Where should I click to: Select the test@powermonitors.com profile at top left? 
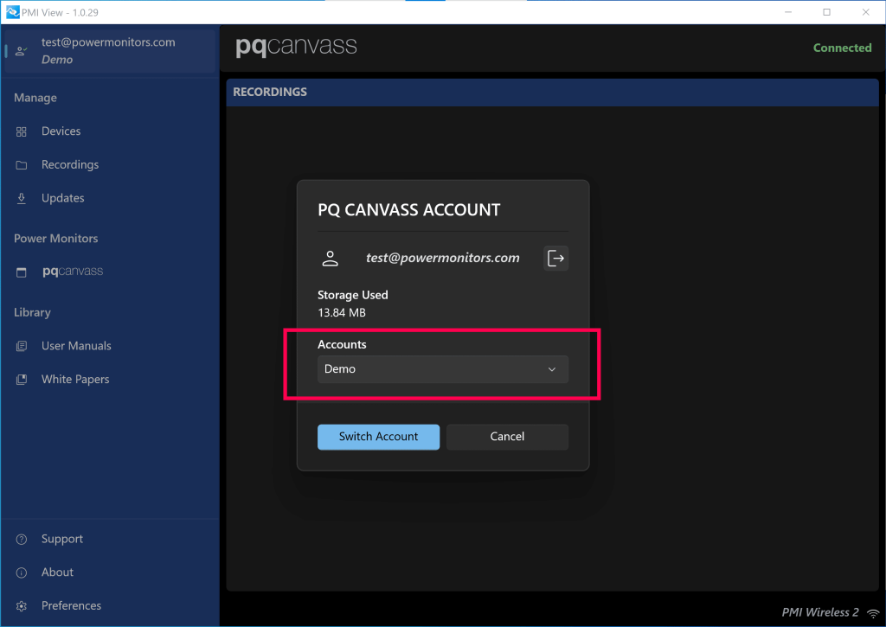pos(109,50)
